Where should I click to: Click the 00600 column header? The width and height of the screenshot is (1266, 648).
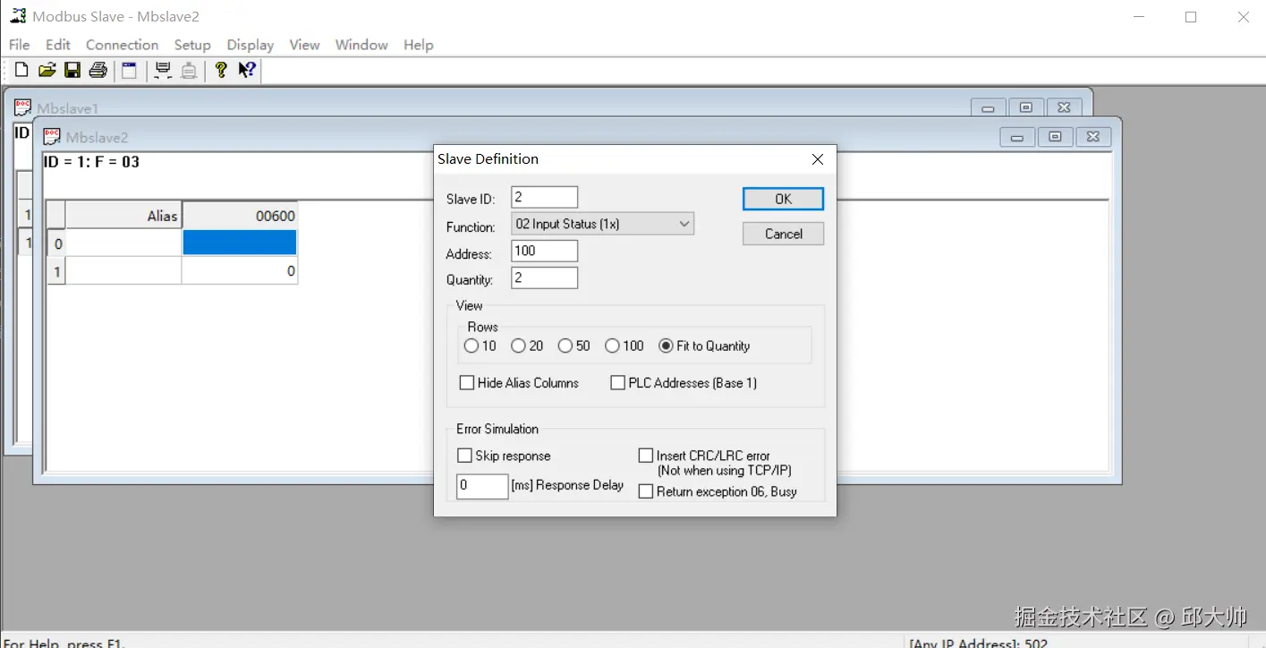click(x=239, y=216)
